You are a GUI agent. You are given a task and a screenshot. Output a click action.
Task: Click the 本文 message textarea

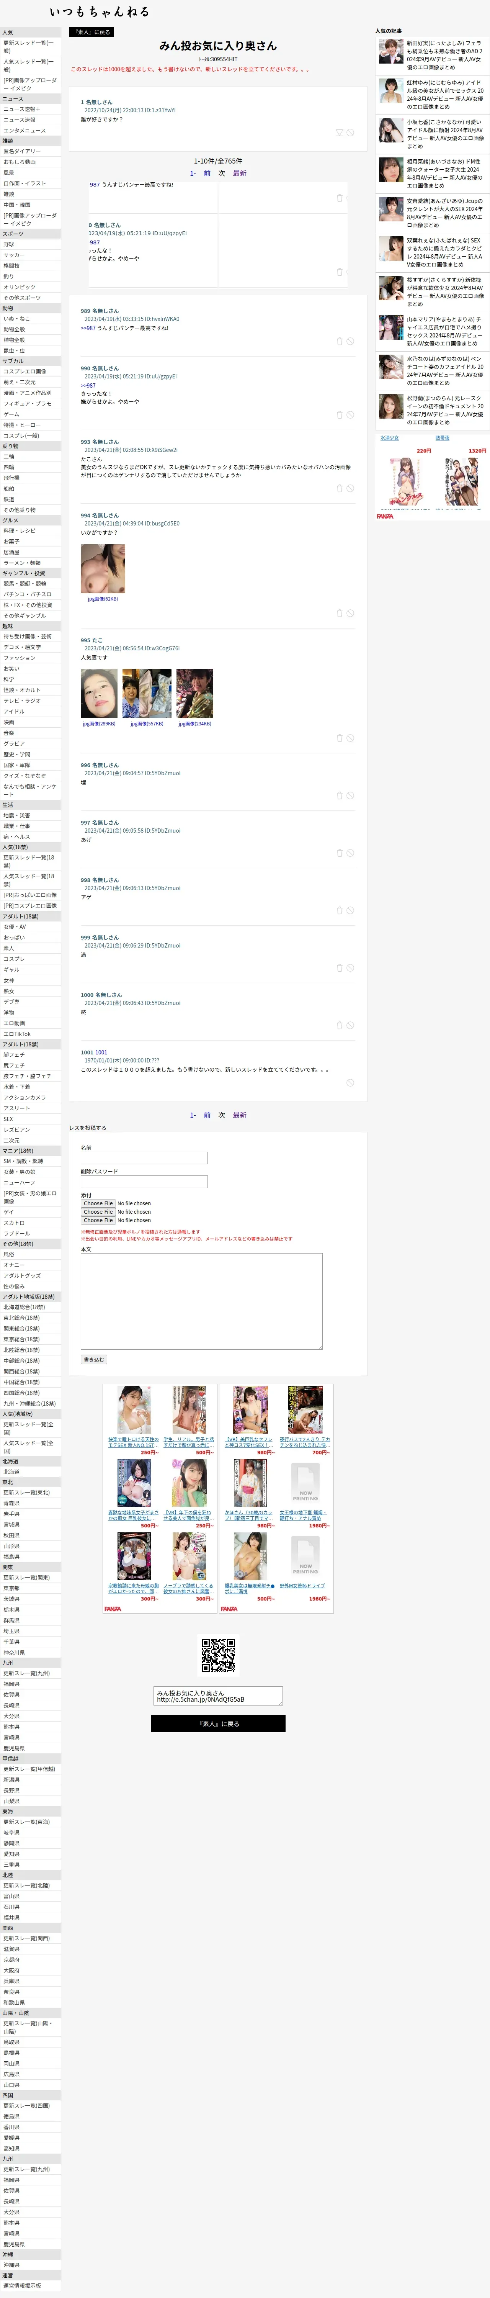[201, 1301]
